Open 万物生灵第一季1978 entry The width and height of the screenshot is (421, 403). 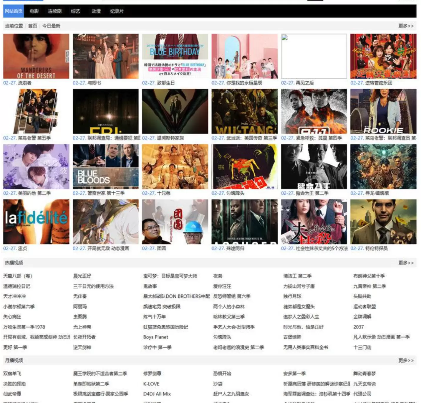24,327
